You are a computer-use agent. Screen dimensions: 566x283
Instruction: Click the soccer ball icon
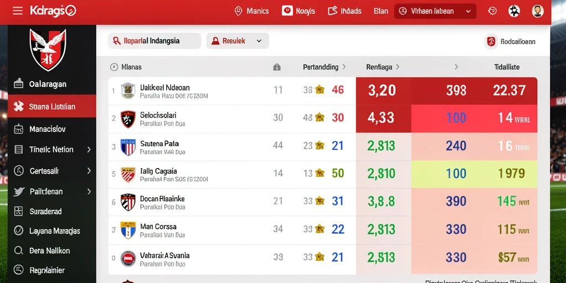pyautogui.click(x=514, y=11)
